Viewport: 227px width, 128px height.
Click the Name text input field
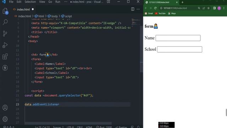tap(178, 38)
